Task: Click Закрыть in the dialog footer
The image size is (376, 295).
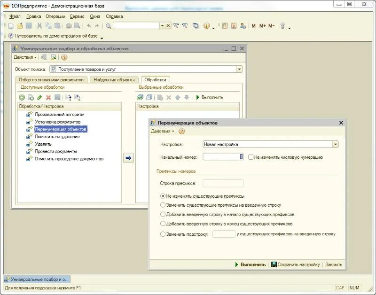Action: [x=334, y=264]
